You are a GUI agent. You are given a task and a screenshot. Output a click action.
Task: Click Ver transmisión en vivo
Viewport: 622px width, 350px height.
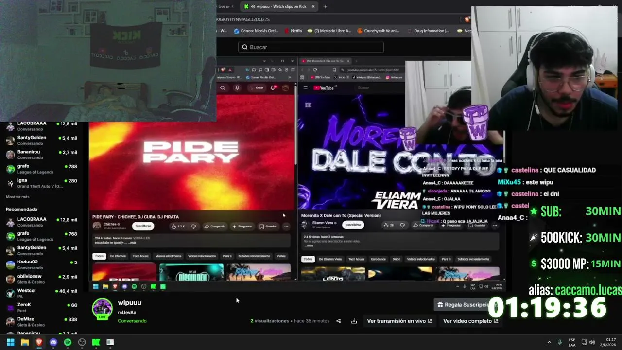coord(399,321)
